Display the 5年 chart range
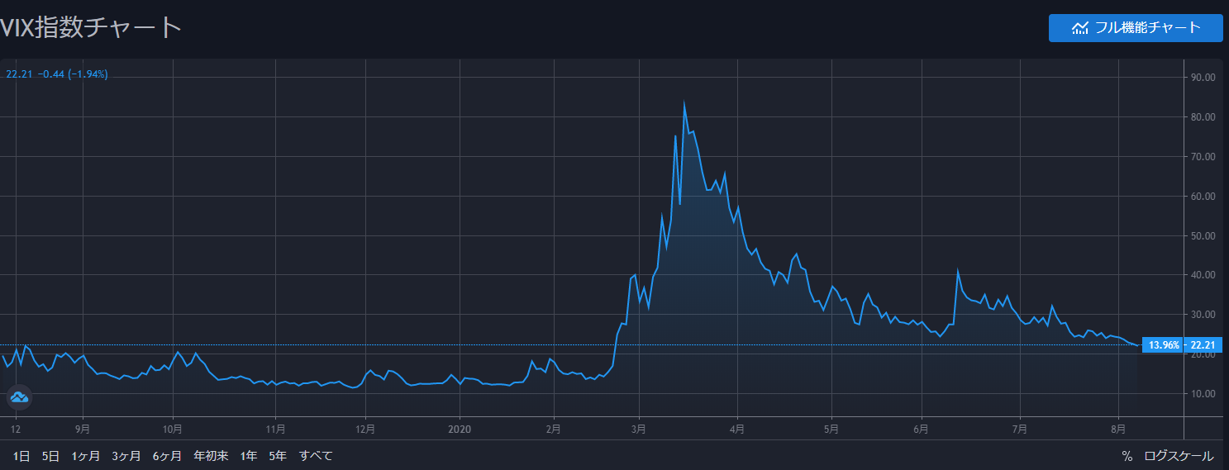 277,456
